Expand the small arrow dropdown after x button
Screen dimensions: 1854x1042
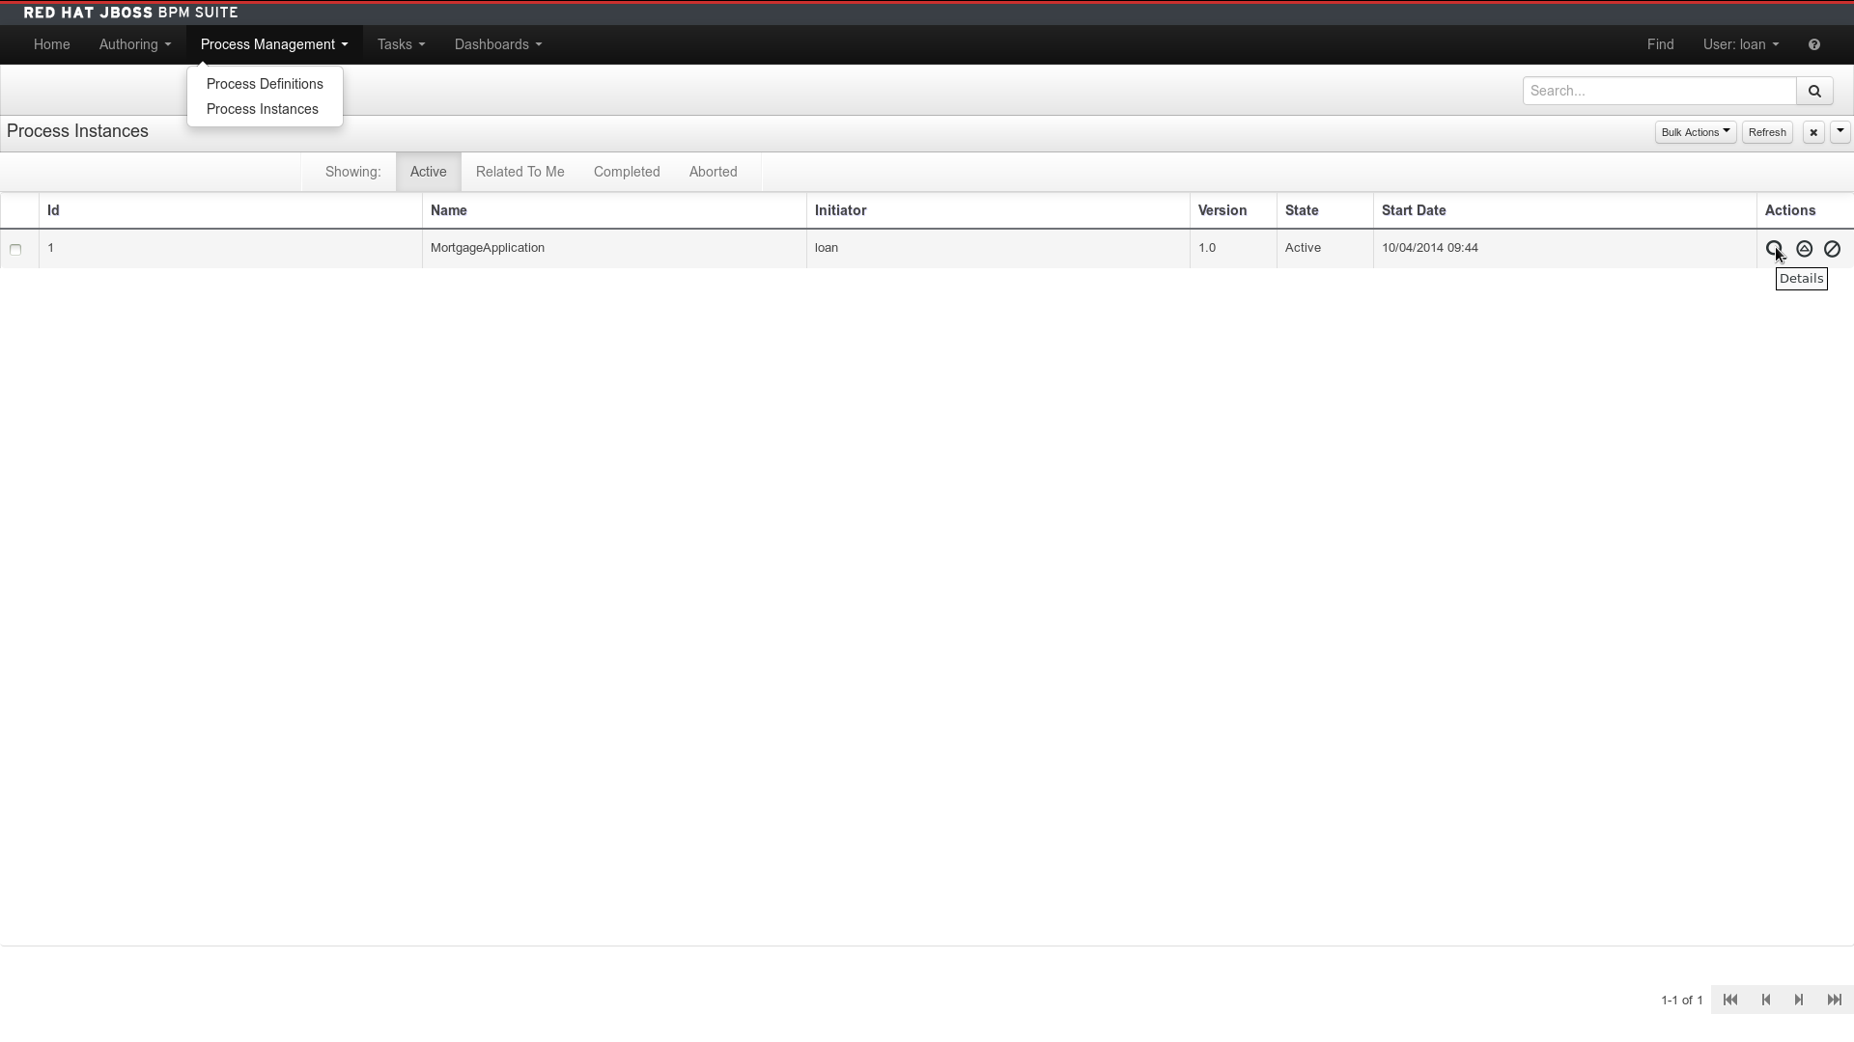1840,132
